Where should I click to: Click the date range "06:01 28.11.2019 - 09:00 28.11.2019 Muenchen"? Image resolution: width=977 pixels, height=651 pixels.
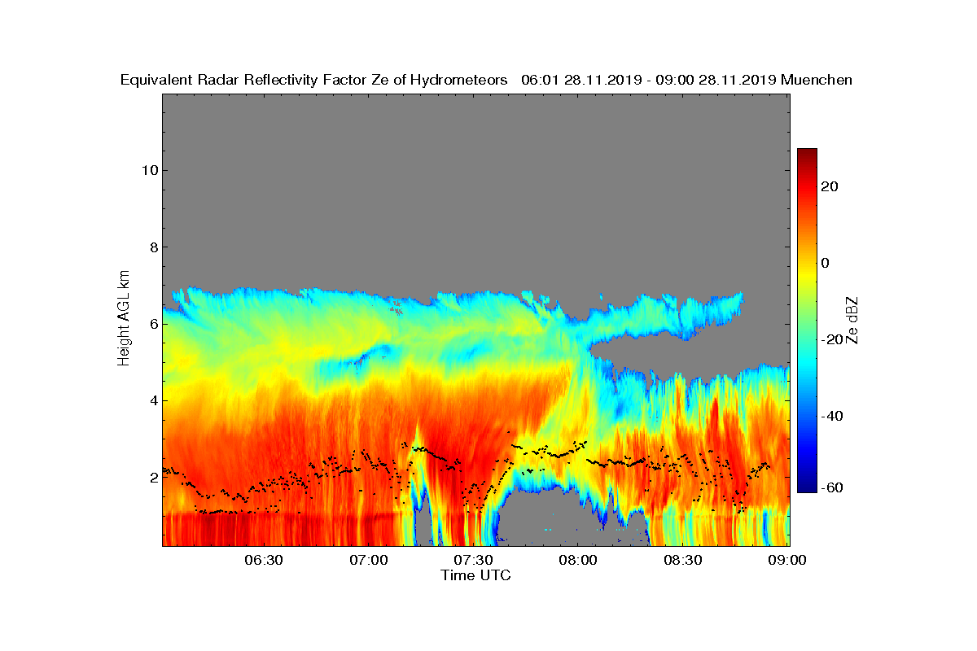pos(686,80)
